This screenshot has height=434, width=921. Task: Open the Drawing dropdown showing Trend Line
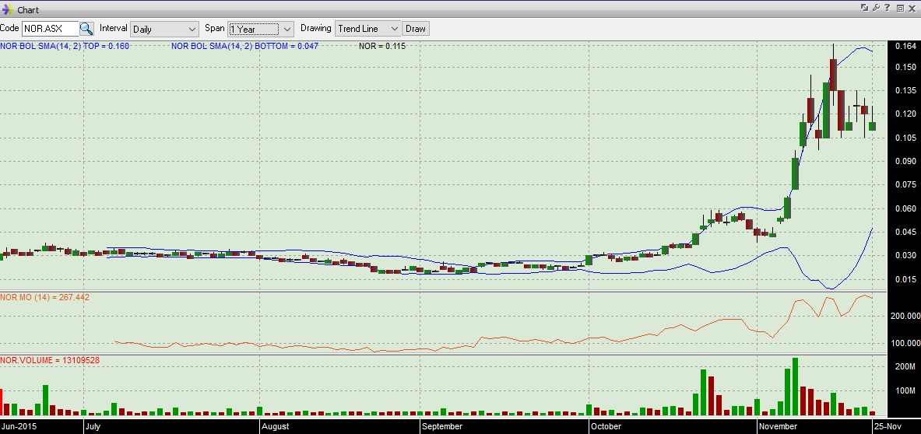[x=367, y=29]
